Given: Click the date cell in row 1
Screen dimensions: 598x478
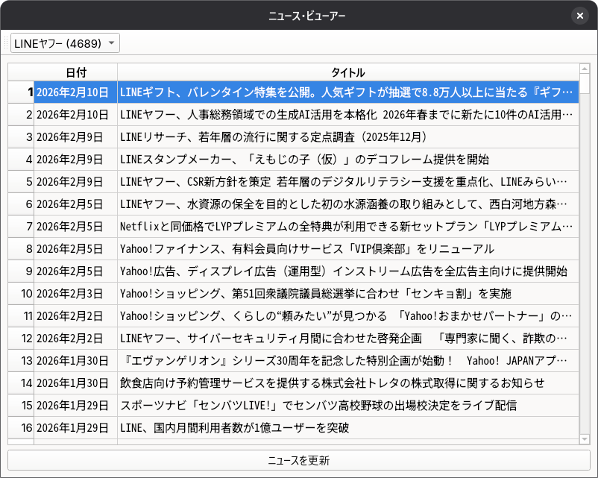Looking at the screenshot, I should (75, 92).
